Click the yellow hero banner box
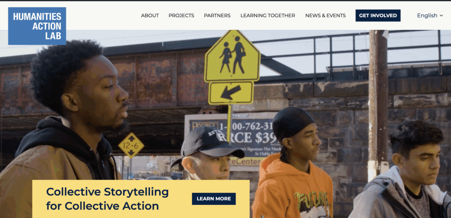 pyautogui.click(x=141, y=199)
